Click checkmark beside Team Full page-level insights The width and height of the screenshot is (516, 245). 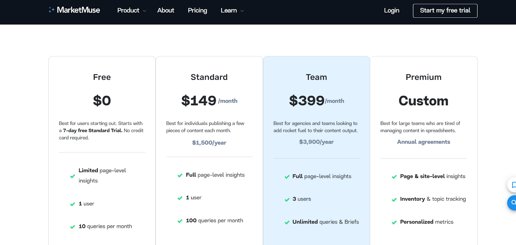click(287, 177)
